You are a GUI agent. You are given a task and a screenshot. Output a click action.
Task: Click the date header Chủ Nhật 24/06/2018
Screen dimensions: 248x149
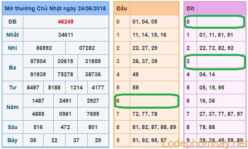point(55,8)
